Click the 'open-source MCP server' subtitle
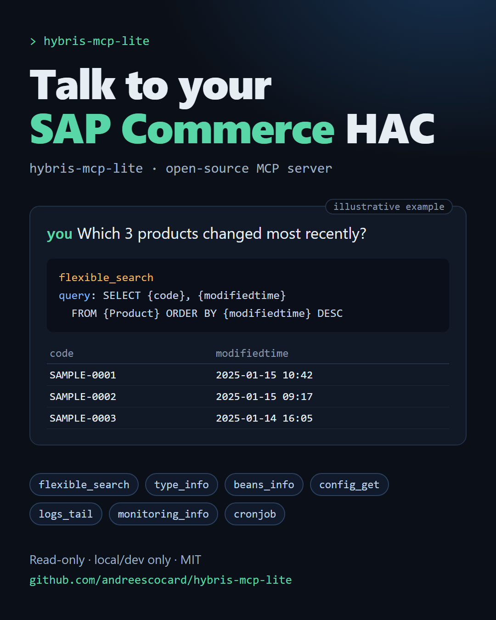 (249, 169)
